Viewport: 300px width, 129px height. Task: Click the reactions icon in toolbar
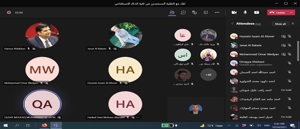[194, 12]
